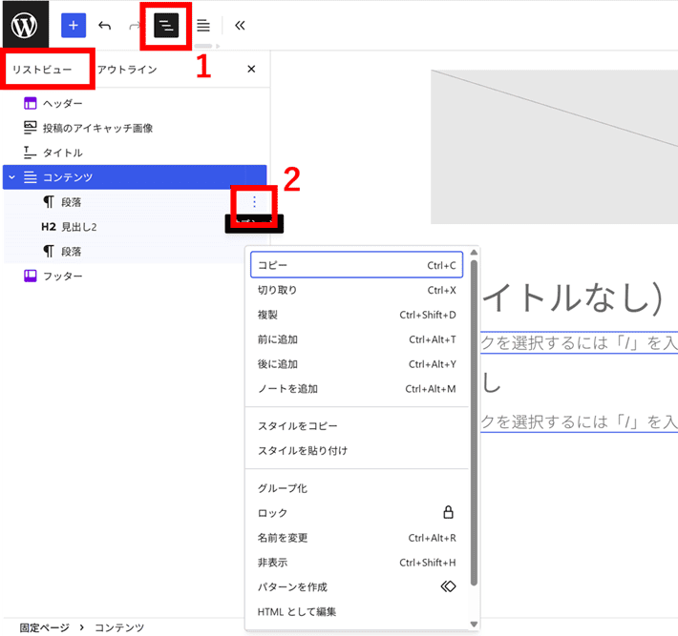Click the menu scrollbar up arrow
Image resolution: width=678 pixels, height=636 pixels.
click(474, 252)
